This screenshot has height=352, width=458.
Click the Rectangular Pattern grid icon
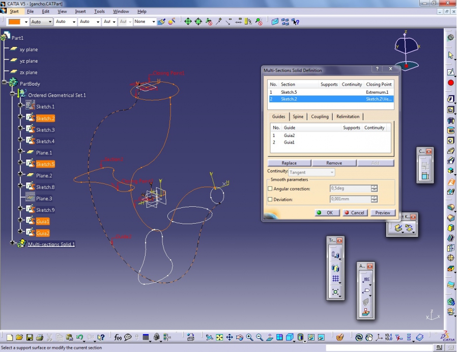point(335,279)
